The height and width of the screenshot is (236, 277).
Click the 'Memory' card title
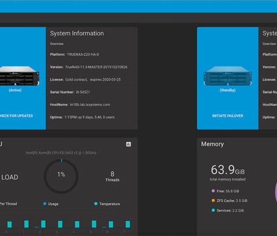[212, 144]
